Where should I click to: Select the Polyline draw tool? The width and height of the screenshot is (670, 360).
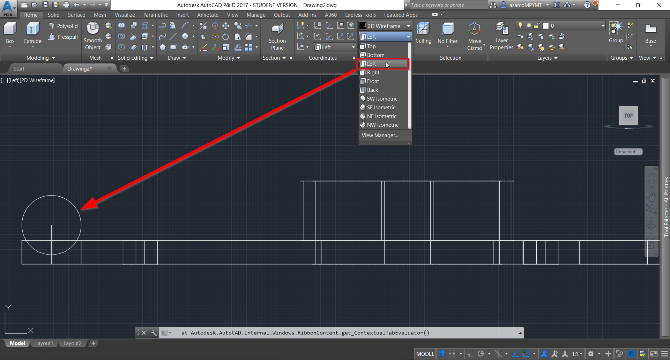click(x=162, y=25)
